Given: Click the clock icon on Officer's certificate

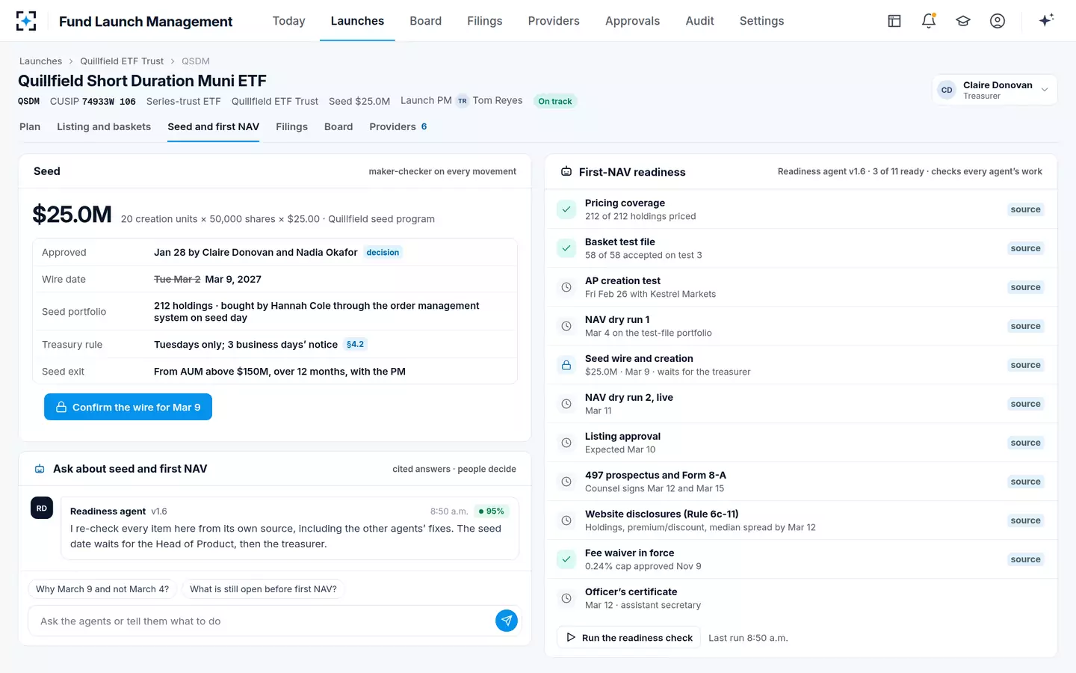Looking at the screenshot, I should [x=566, y=598].
